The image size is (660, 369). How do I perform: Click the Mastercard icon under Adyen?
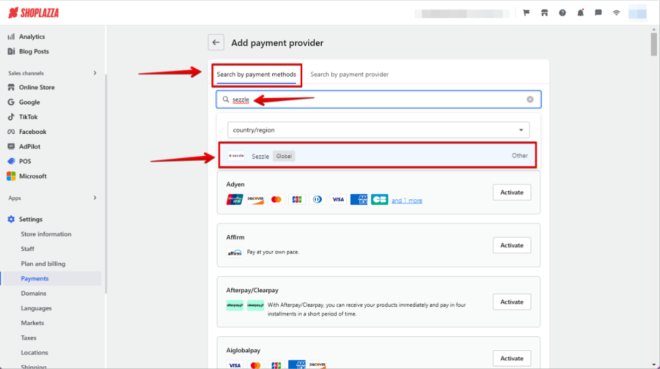coord(276,199)
